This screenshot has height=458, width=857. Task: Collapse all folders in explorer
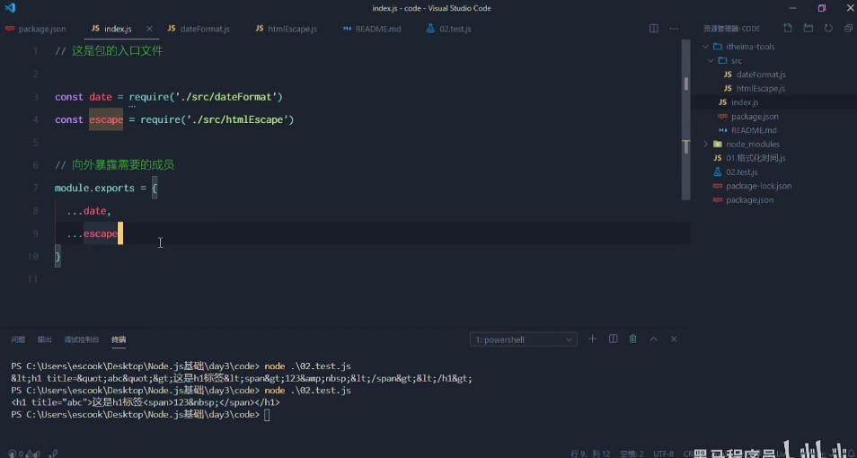point(848,28)
